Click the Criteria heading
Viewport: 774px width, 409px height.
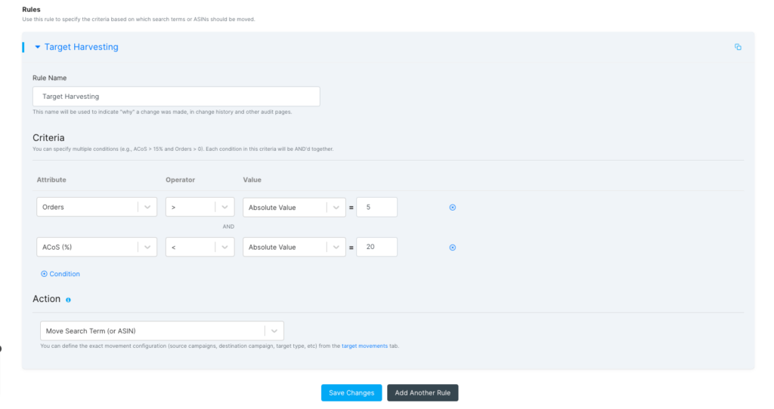click(x=48, y=138)
